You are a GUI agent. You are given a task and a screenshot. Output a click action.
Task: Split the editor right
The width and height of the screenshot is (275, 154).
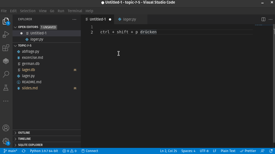[263, 19]
